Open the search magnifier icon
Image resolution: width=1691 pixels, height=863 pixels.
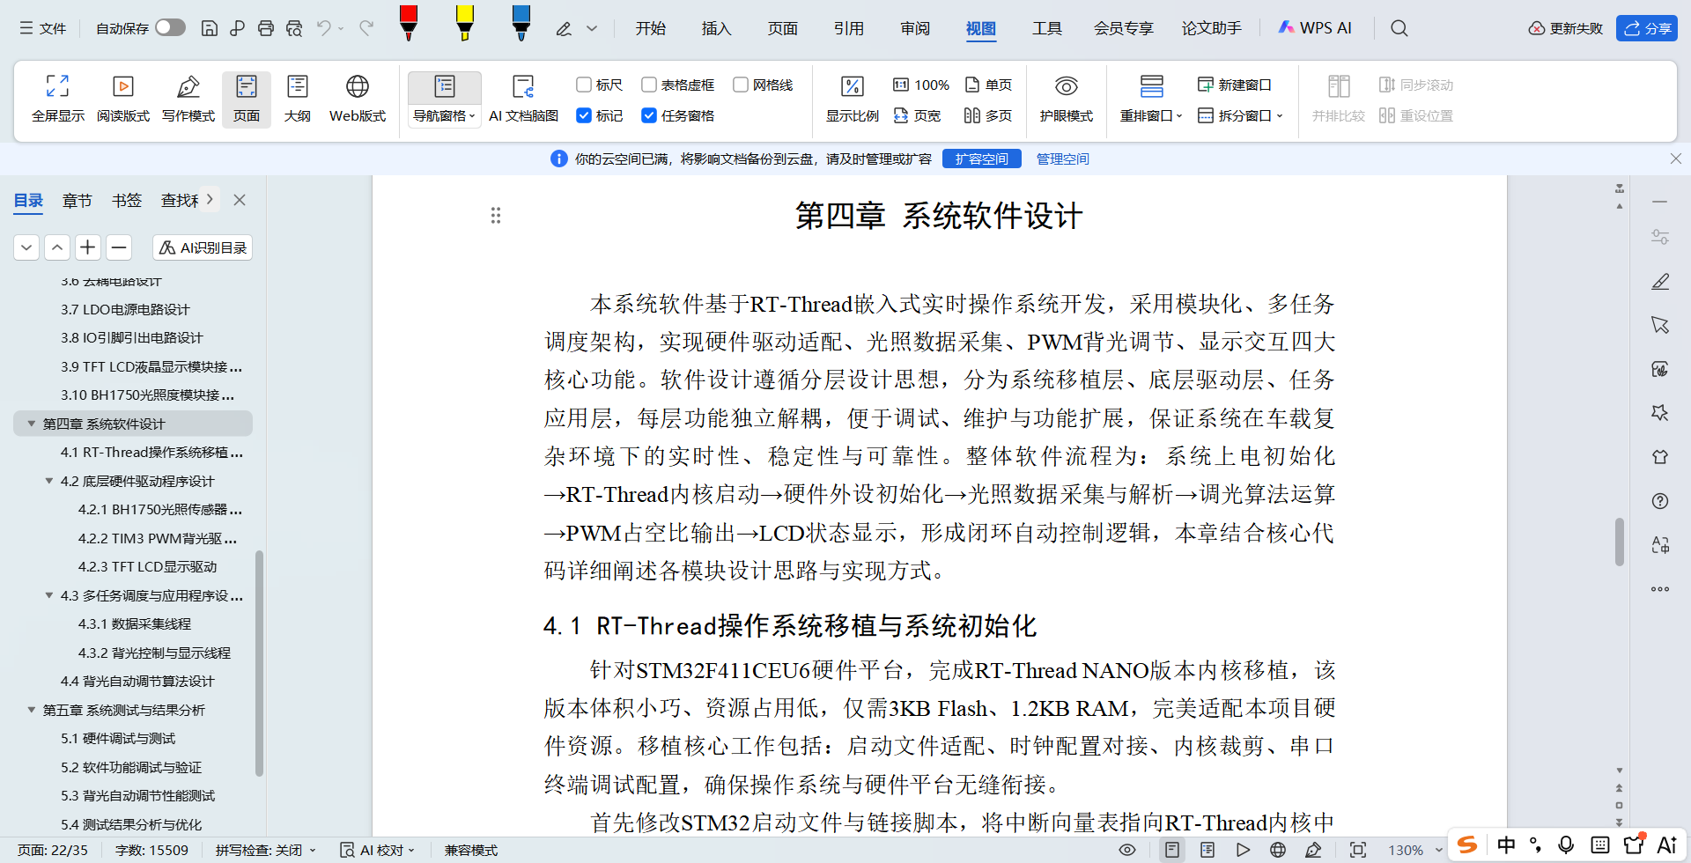pyautogui.click(x=1399, y=28)
